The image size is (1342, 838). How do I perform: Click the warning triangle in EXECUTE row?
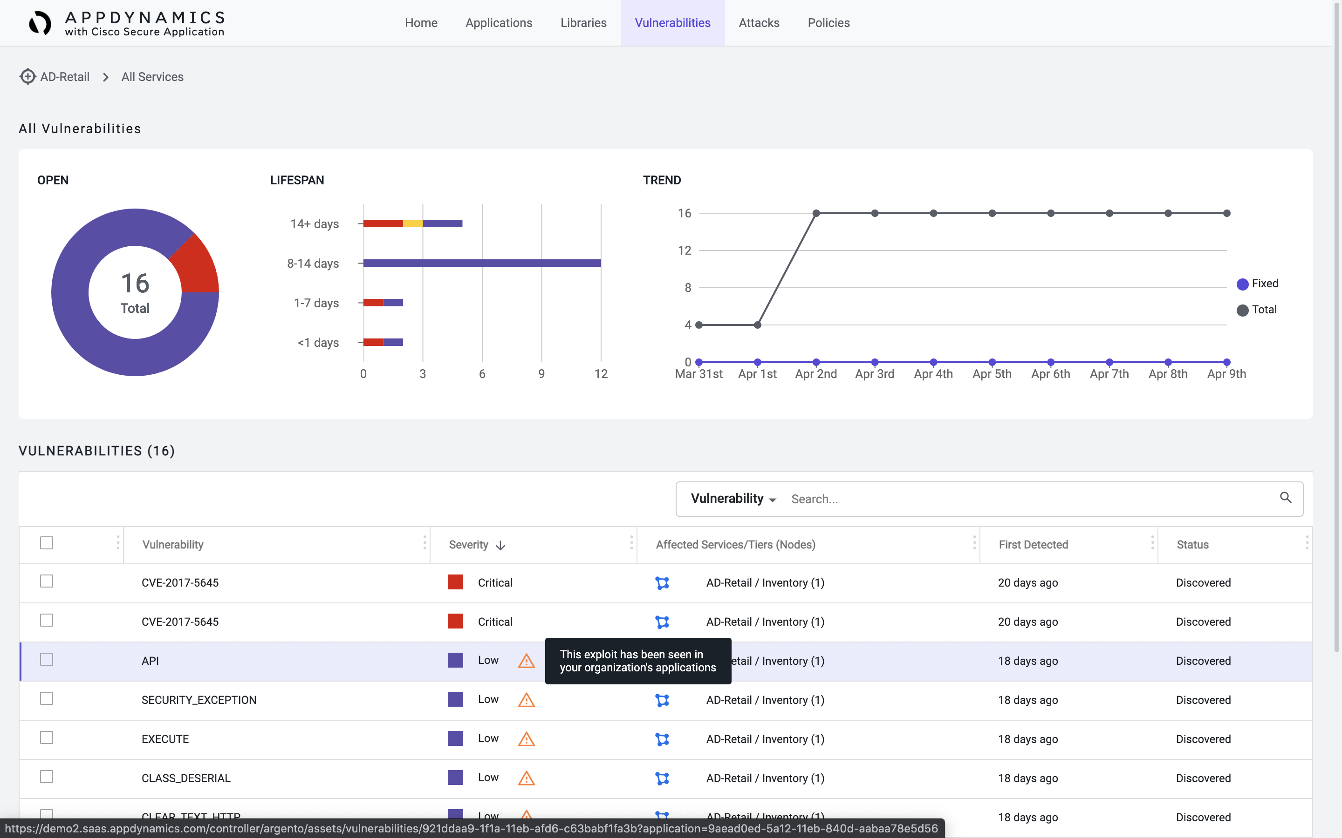[526, 739]
